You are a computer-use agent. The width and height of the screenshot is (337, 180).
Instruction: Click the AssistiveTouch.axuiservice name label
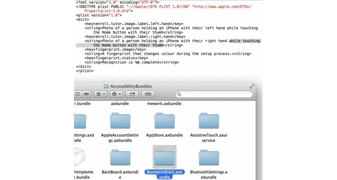pos(208,138)
